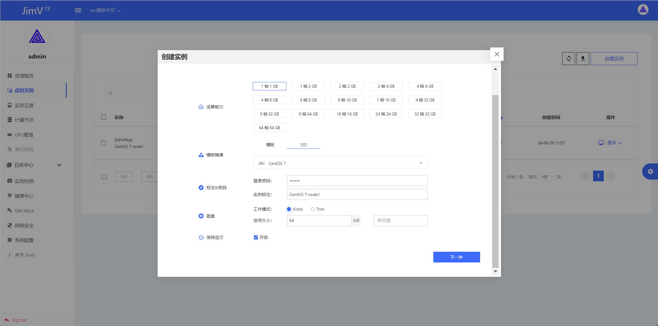The height and width of the screenshot is (326, 658).
Task: Select the 64 核 64 GB spec option
Action: (x=269, y=128)
